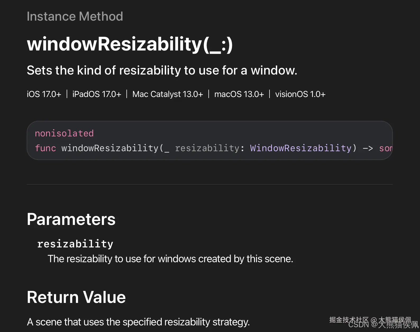The width and height of the screenshot is (420, 332).
Task: Click the truncated 'some' keyword in declaration
Action: (386, 148)
